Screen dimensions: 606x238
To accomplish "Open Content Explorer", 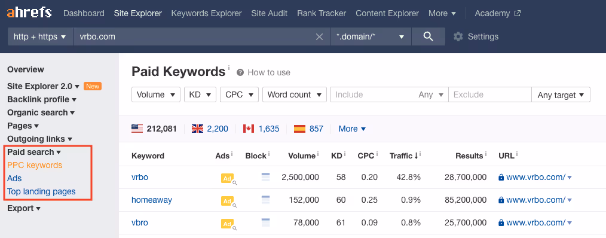I will point(387,13).
